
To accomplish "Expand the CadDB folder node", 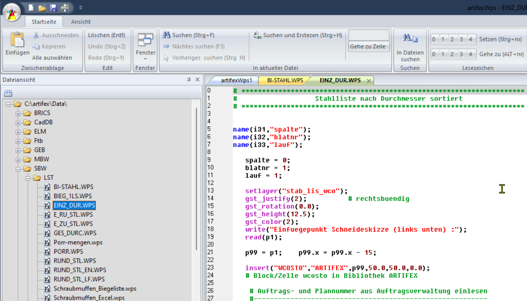I will 18,122.
